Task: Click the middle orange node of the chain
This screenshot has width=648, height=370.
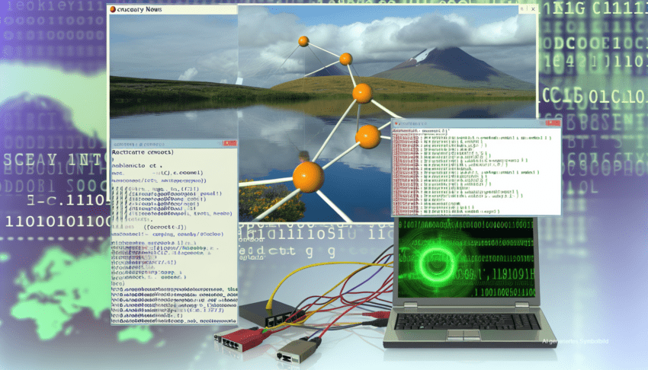Action: [361, 94]
